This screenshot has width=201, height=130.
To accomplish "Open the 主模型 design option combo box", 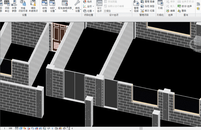I will 117,11.
